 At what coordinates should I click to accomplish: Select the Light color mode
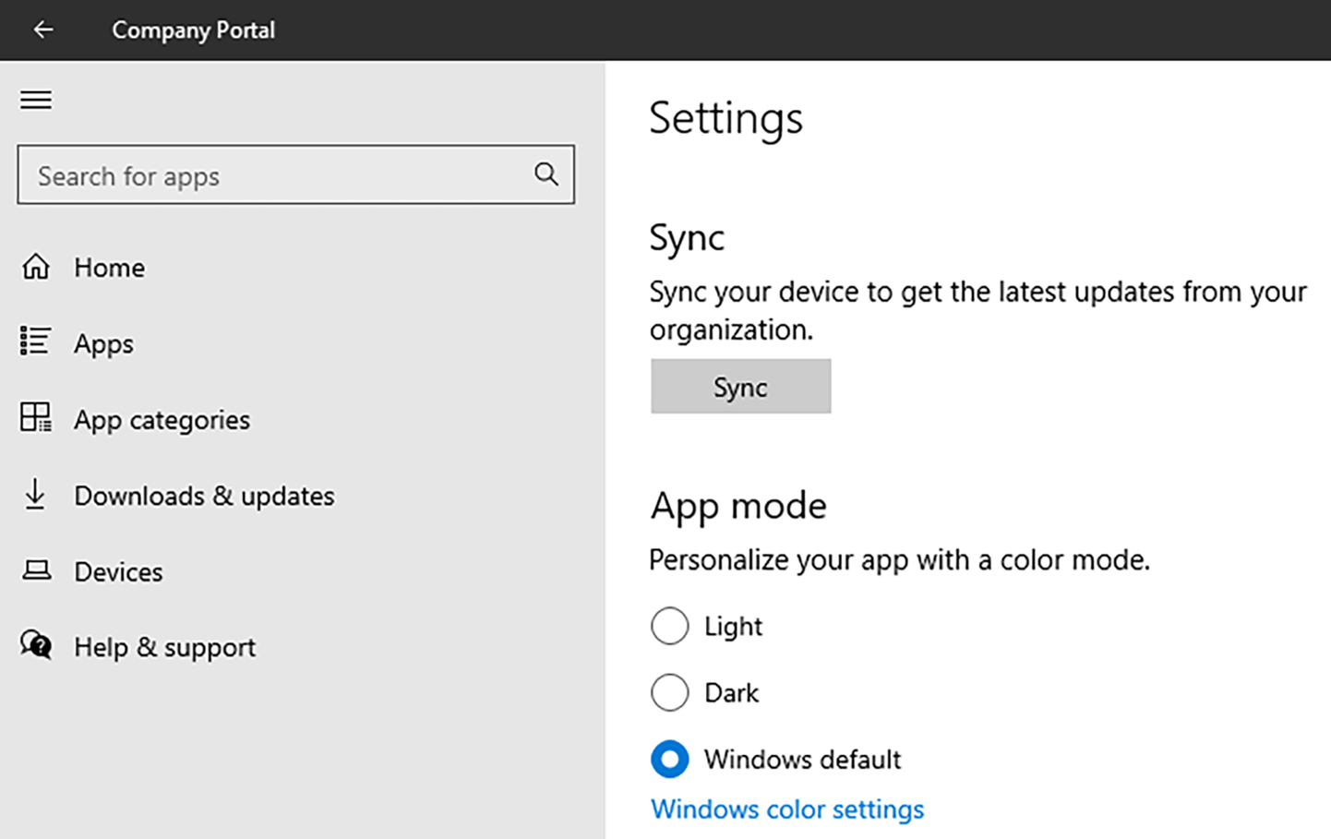(670, 626)
